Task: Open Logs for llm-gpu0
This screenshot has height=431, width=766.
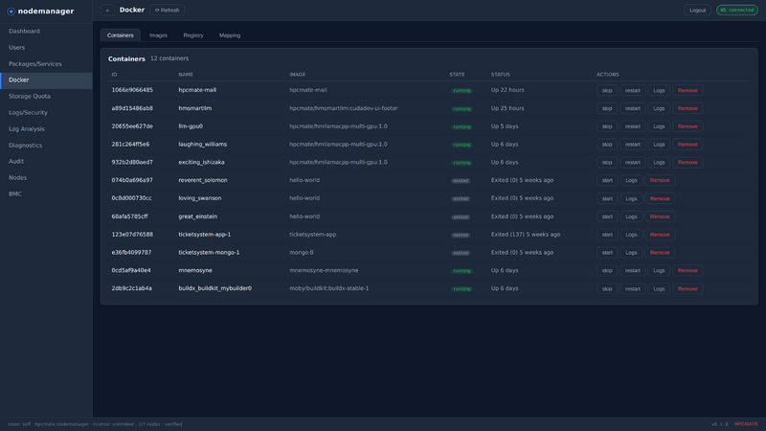Action: [659, 126]
